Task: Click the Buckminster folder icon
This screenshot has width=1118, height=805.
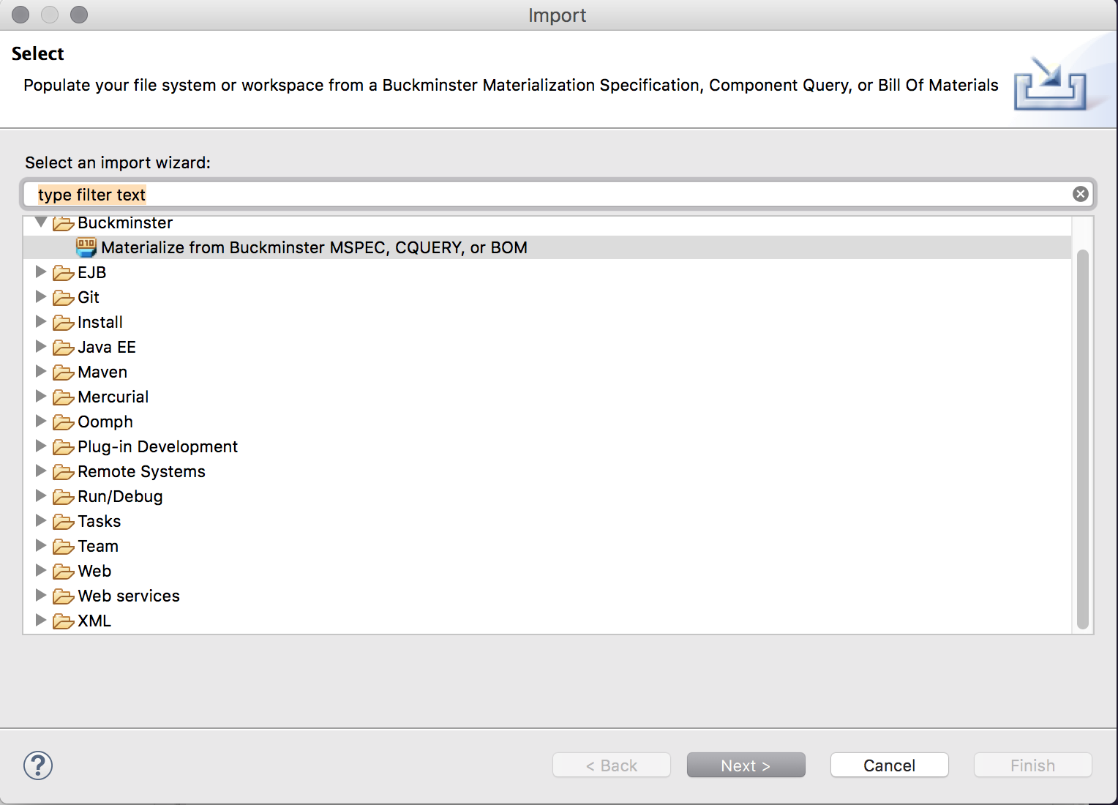Action: pos(64,223)
